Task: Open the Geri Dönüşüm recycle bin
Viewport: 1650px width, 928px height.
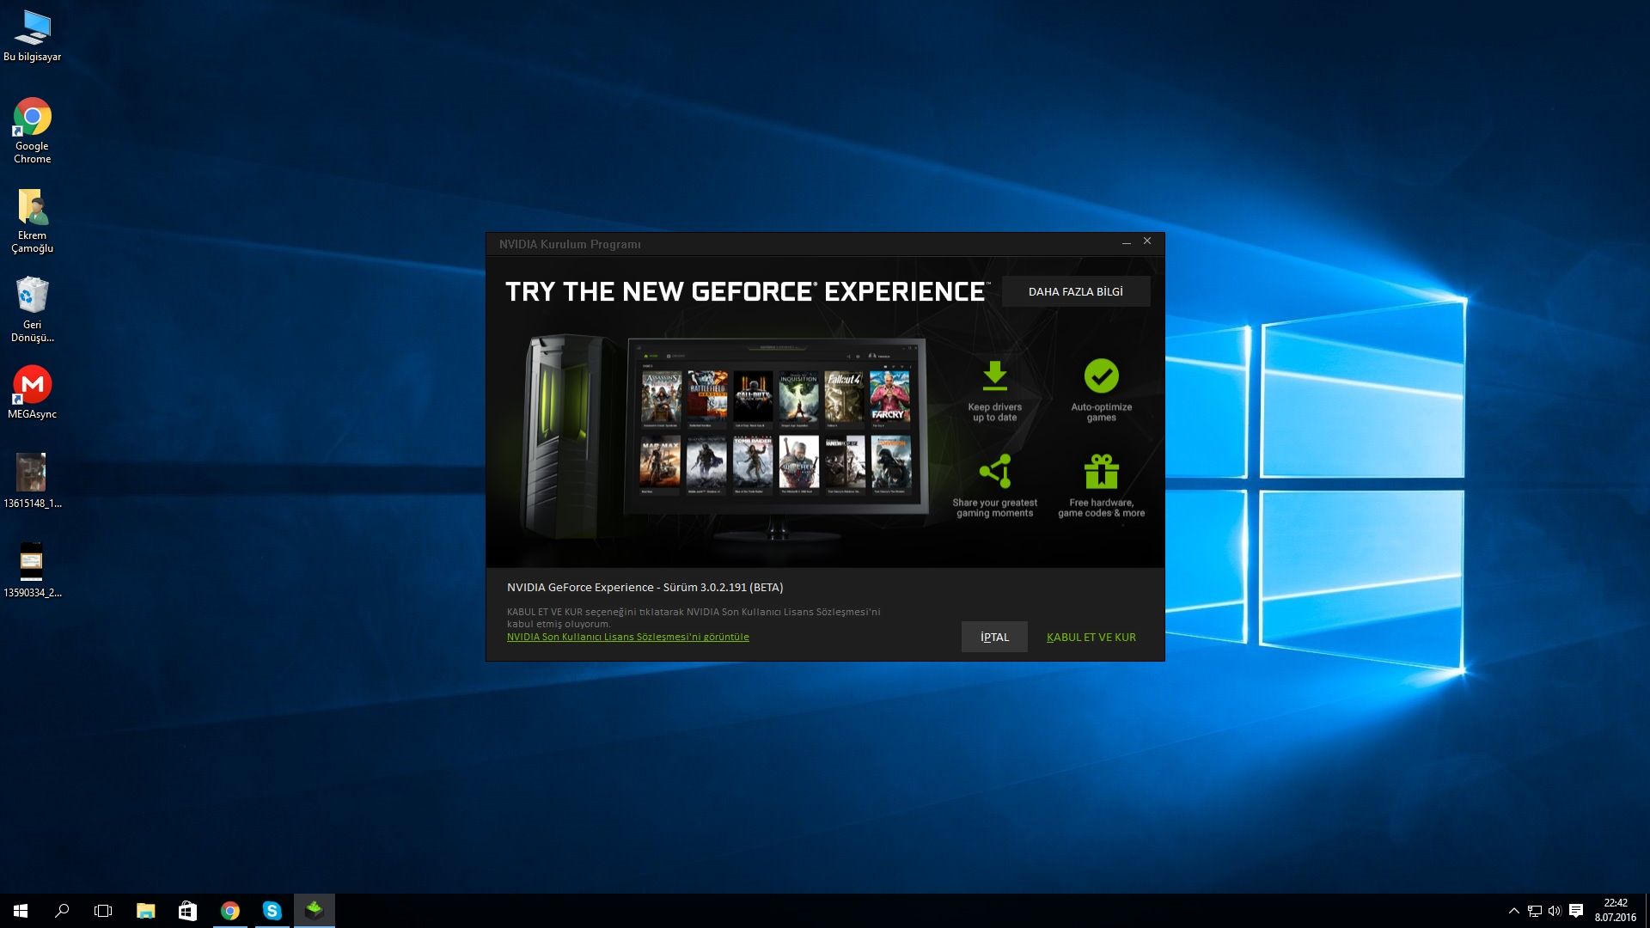Action: [32, 296]
